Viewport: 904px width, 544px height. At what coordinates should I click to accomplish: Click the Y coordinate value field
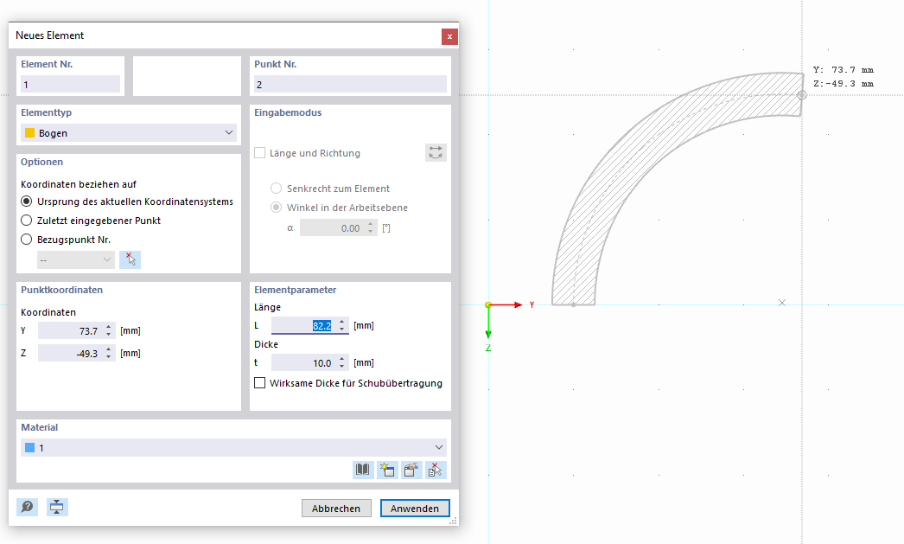click(71, 330)
